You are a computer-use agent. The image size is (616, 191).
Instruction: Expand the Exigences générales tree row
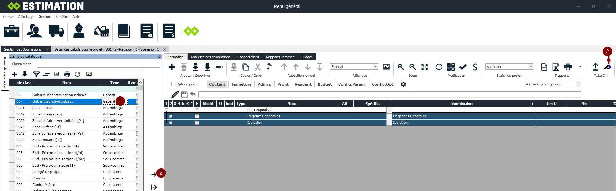coord(171,116)
